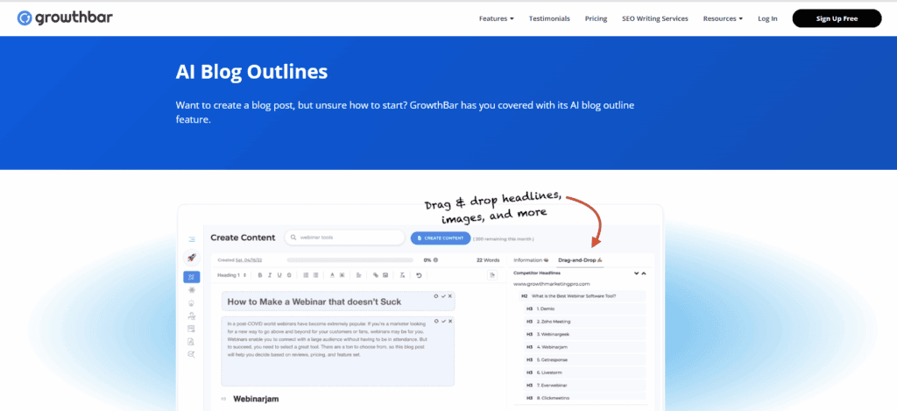
Task: Click the magnifier-with-chart icon at sidebar bottom
Action: [x=192, y=354]
